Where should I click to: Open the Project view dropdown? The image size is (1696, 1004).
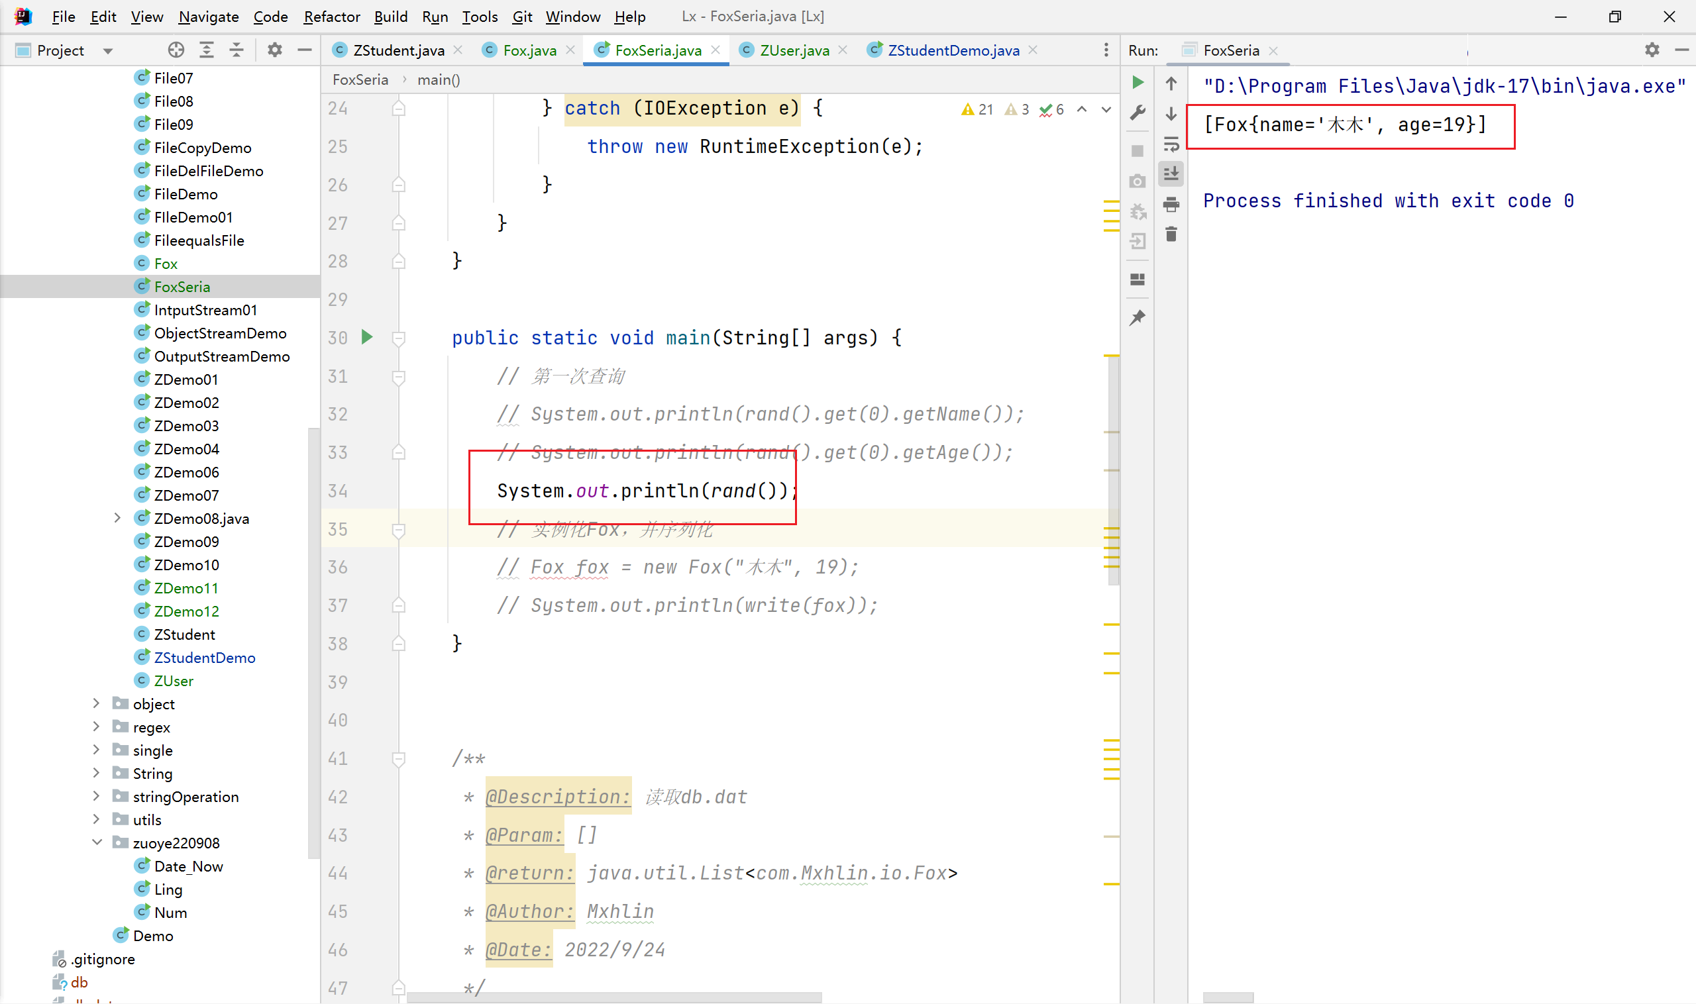pyautogui.click(x=107, y=51)
